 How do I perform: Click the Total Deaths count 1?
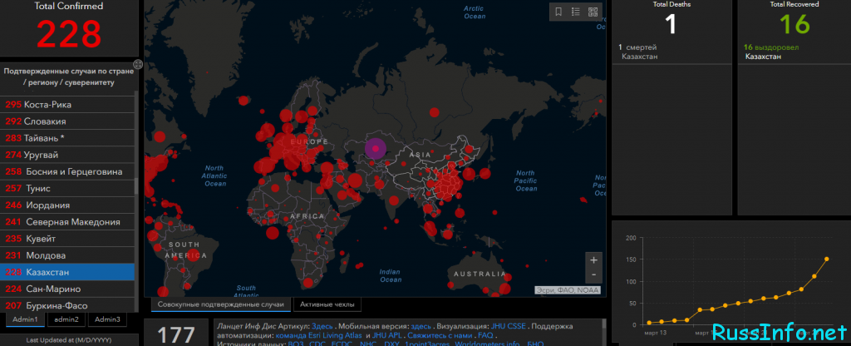671,24
